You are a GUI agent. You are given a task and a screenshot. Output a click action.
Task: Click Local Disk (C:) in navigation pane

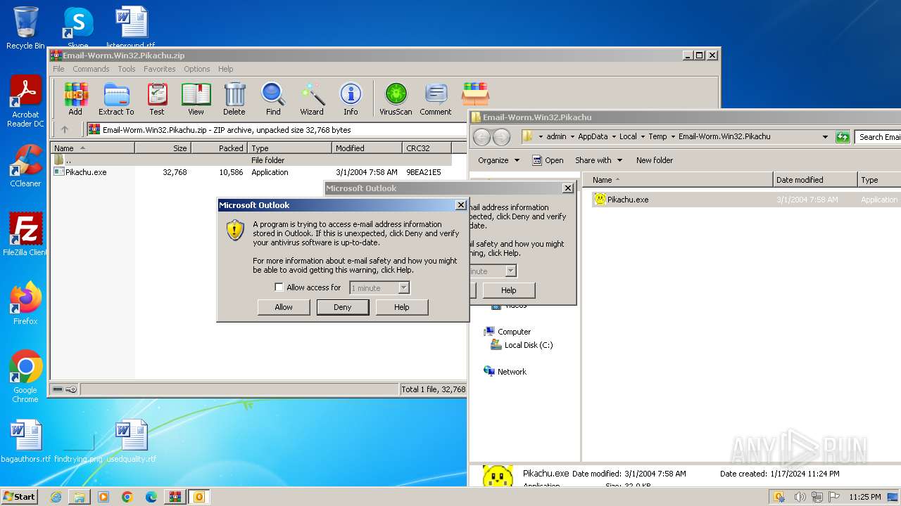coord(529,345)
